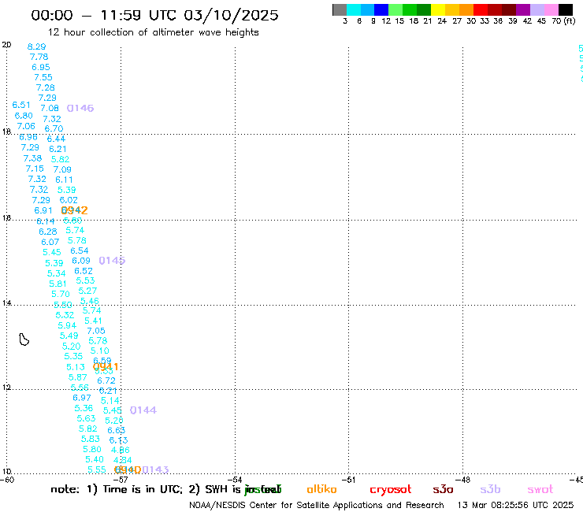Image resolution: width=583 pixels, height=512 pixels.
Task: Click the 's3b' satellite legend label
Action: point(490,489)
